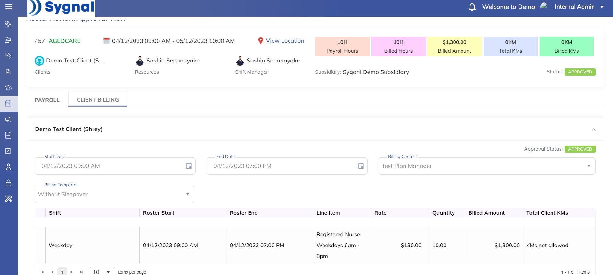Click the yellow Billed Amount tile

point(454,46)
